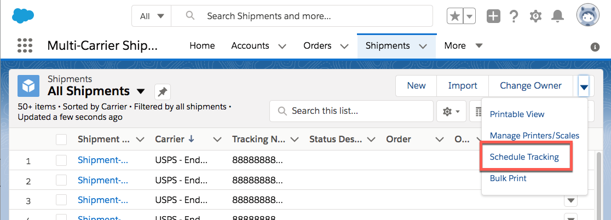
Task: Select Bulk Print menu item
Action: coord(508,178)
